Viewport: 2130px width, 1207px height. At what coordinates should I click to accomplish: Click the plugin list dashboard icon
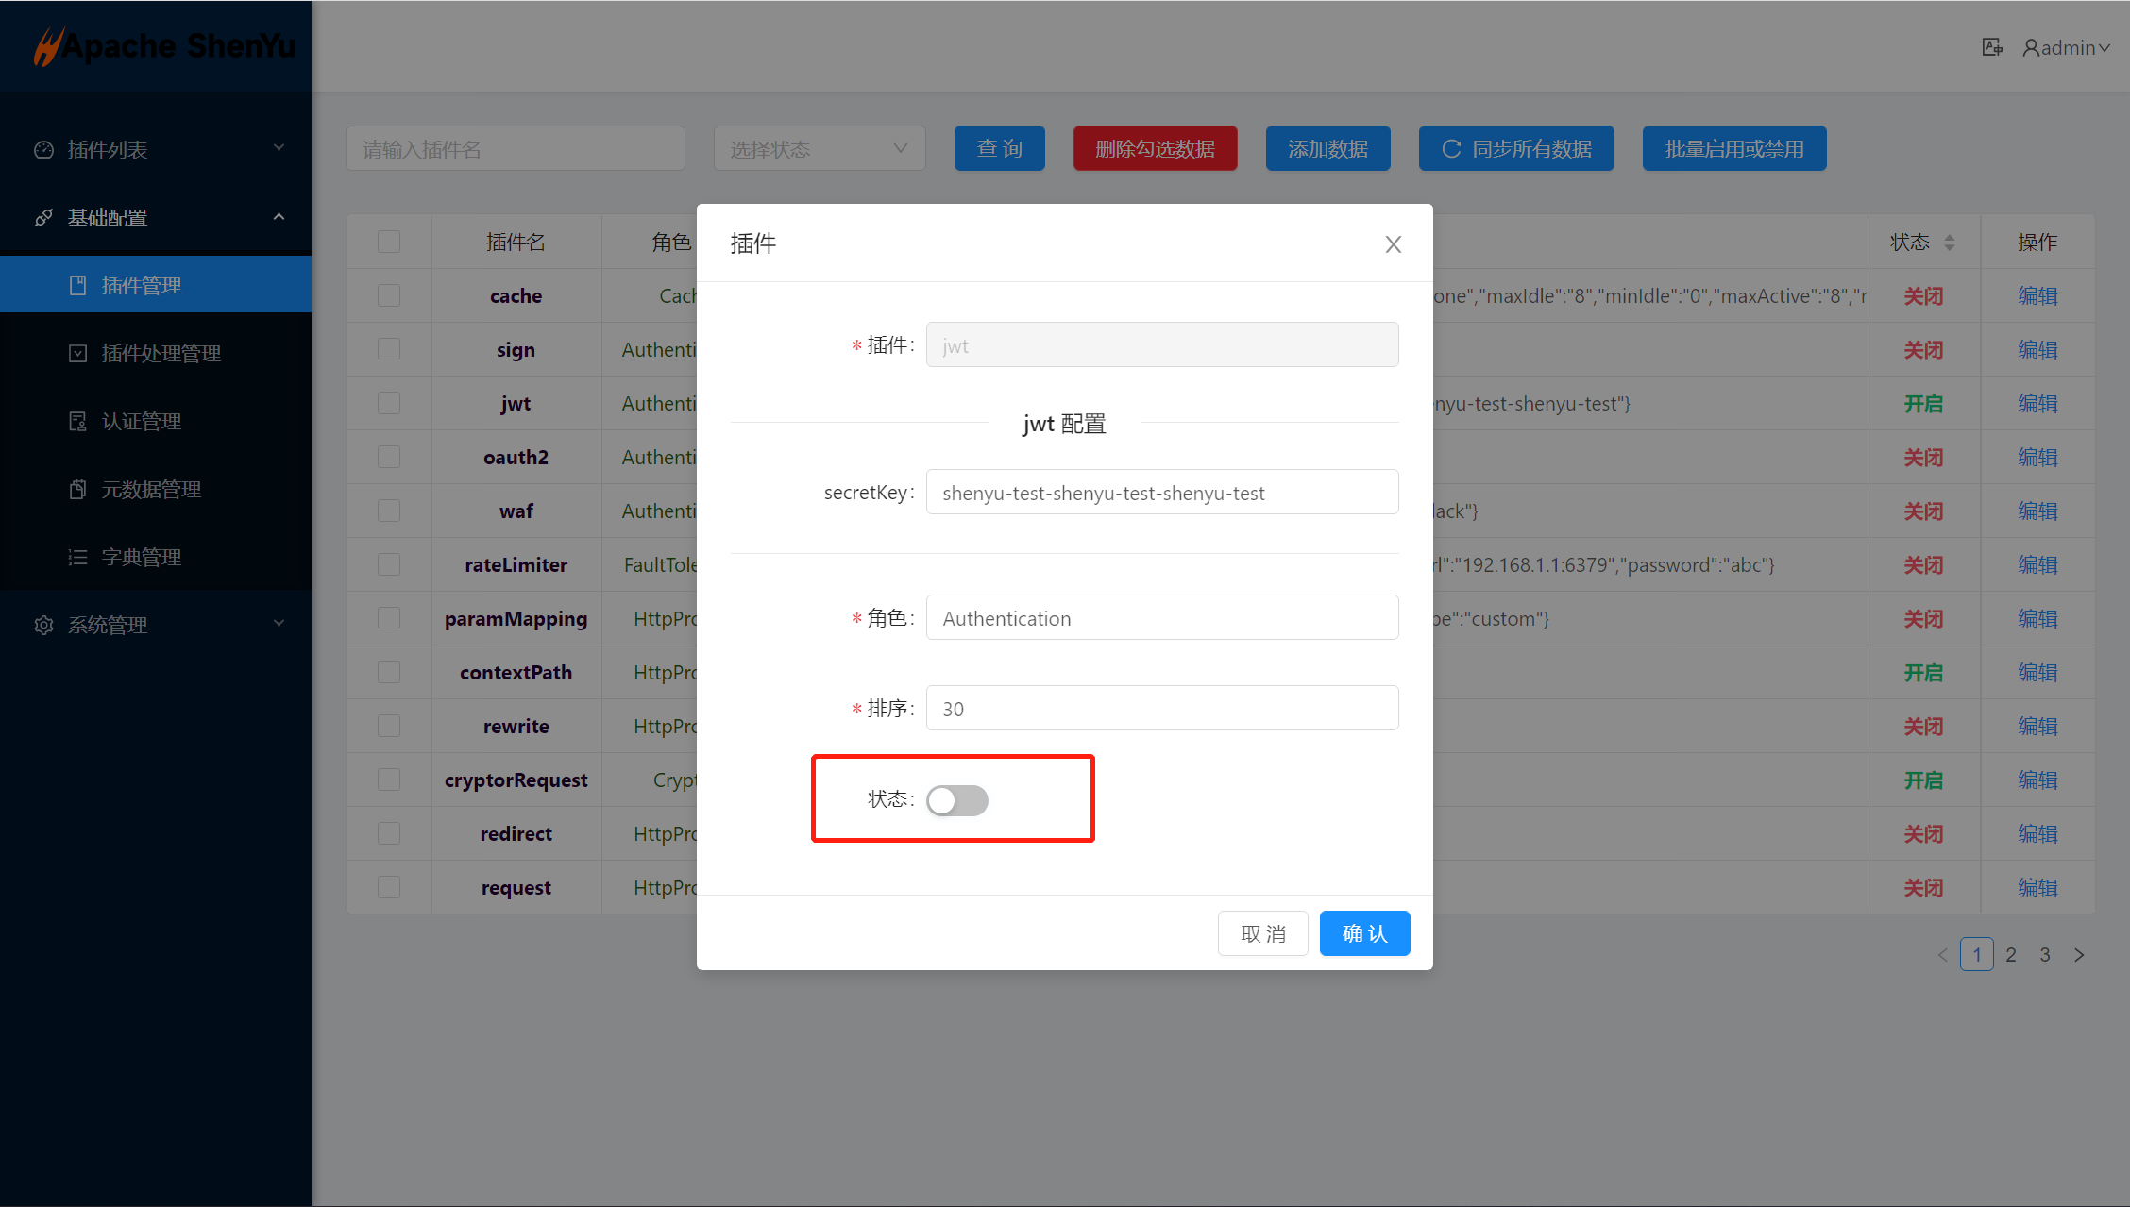pos(43,149)
